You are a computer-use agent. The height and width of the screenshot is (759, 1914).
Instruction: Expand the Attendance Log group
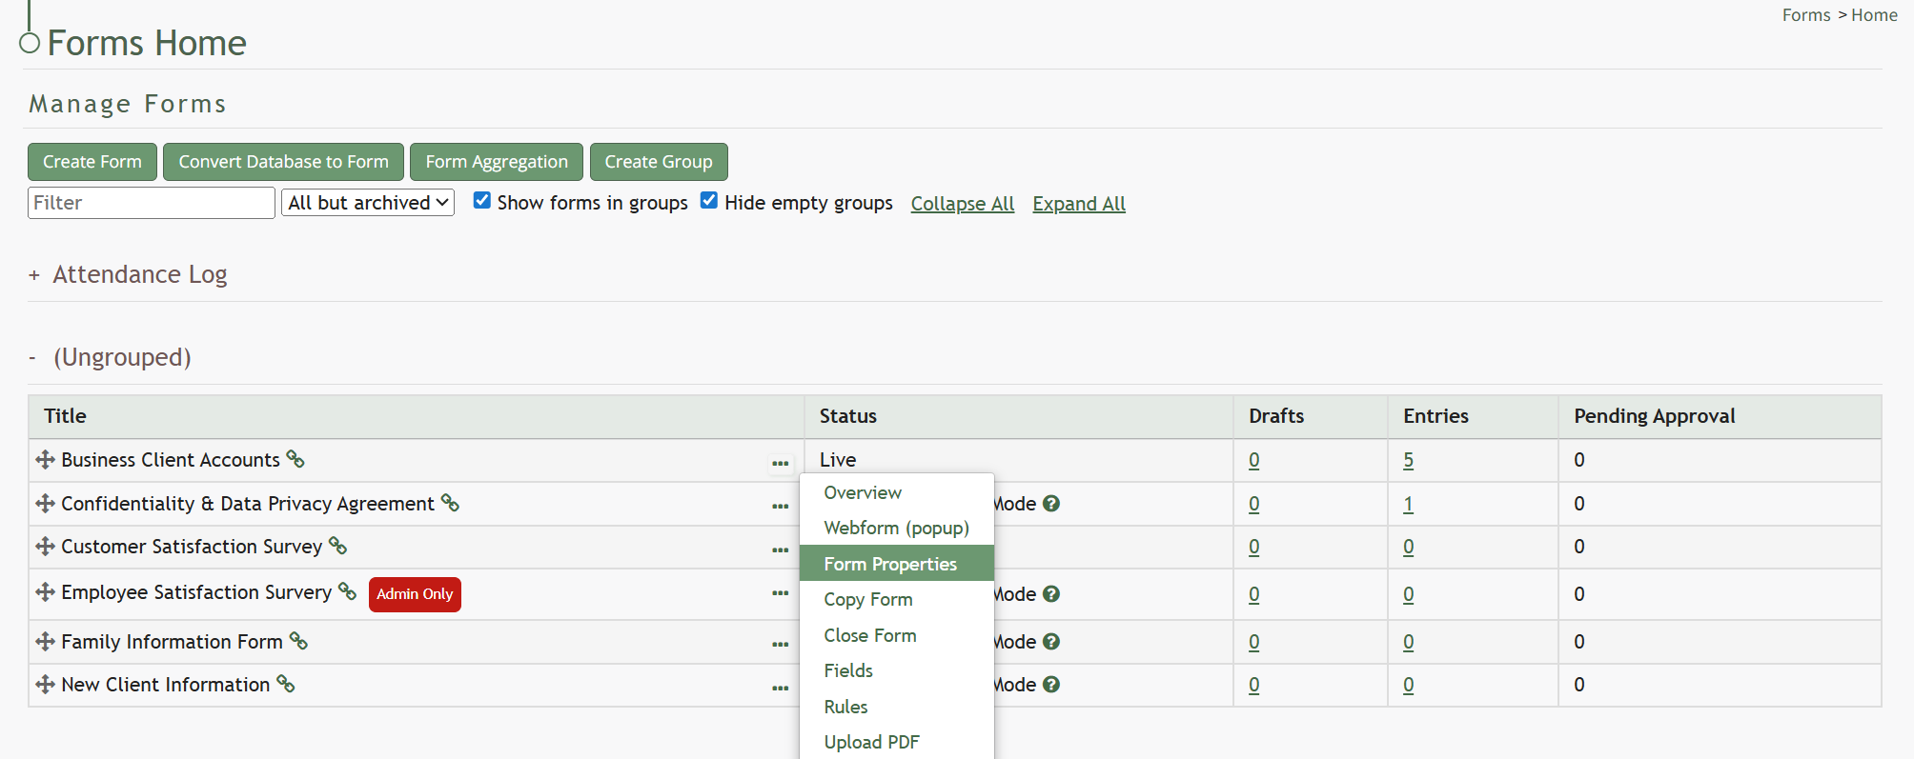coord(34,275)
